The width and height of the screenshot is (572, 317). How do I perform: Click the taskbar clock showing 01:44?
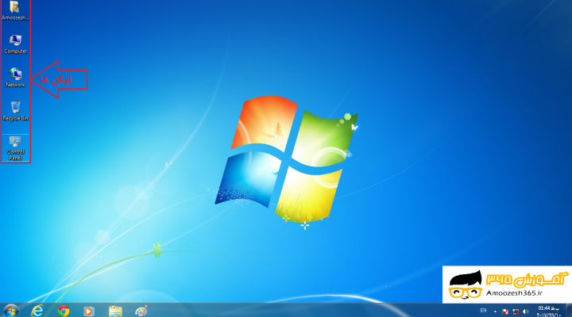[549, 311]
